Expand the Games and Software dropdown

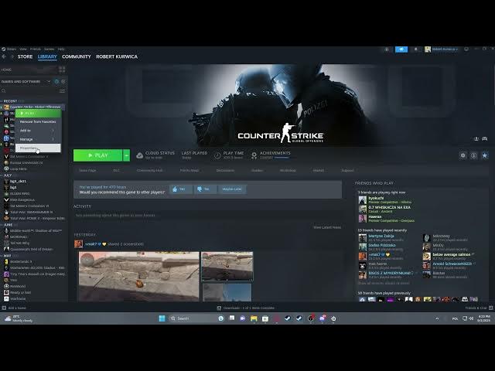pyautogui.click(x=26, y=81)
